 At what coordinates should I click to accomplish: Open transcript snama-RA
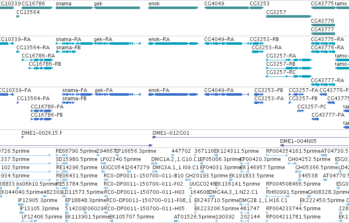pyautogui.click(x=75, y=44)
